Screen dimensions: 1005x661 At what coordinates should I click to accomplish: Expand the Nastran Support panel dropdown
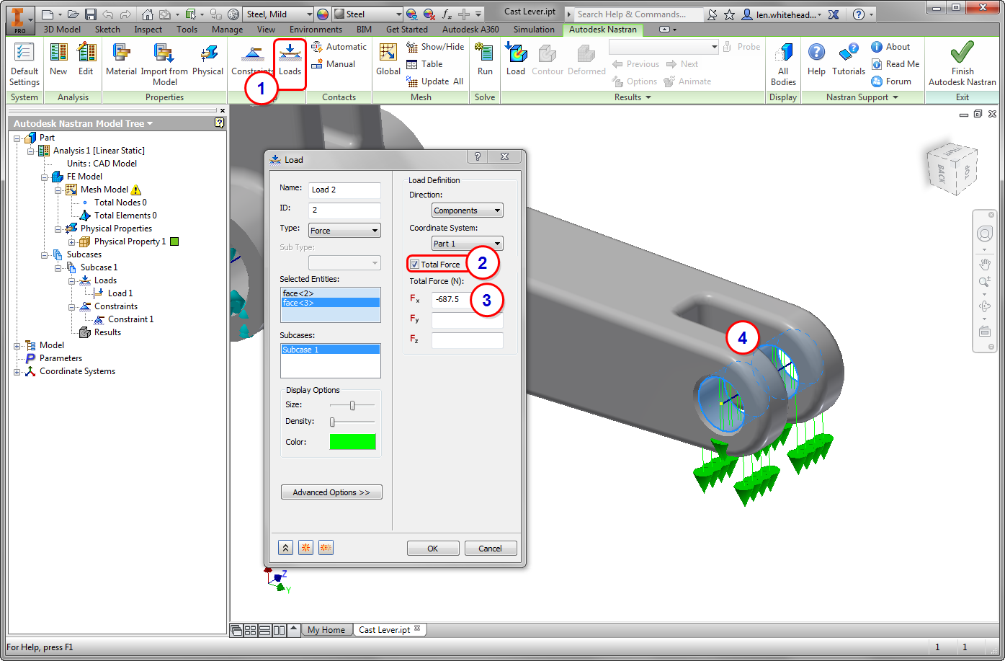[x=862, y=97]
